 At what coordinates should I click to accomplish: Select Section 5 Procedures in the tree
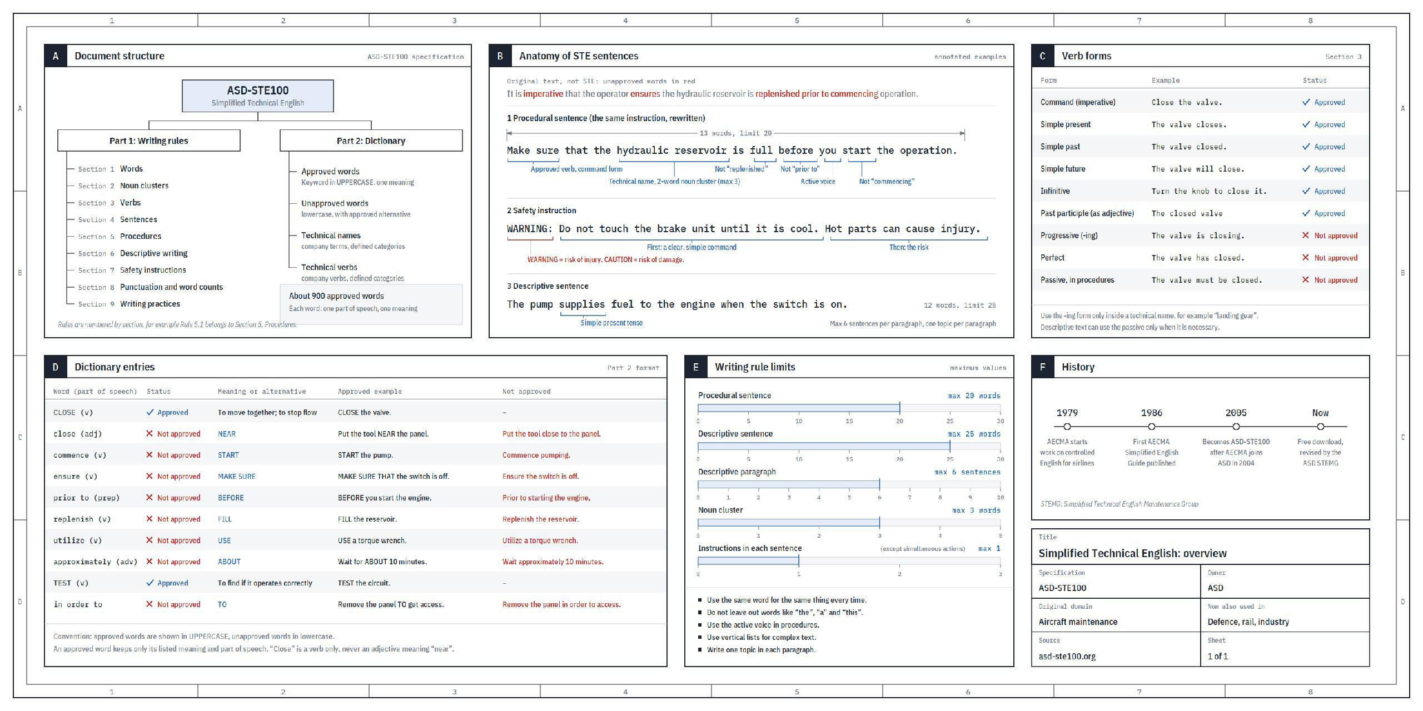click(x=120, y=236)
